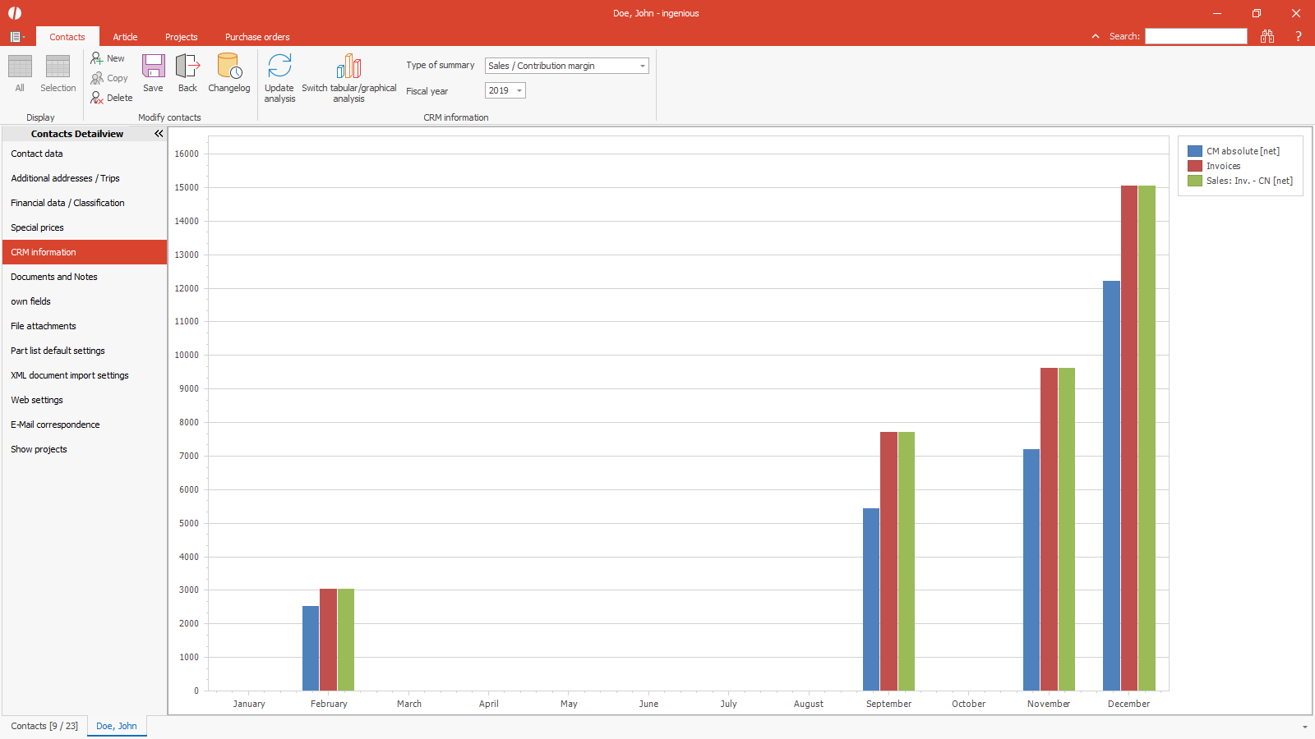Open the Type of summary dropdown
The image size is (1315, 739).
click(x=642, y=66)
